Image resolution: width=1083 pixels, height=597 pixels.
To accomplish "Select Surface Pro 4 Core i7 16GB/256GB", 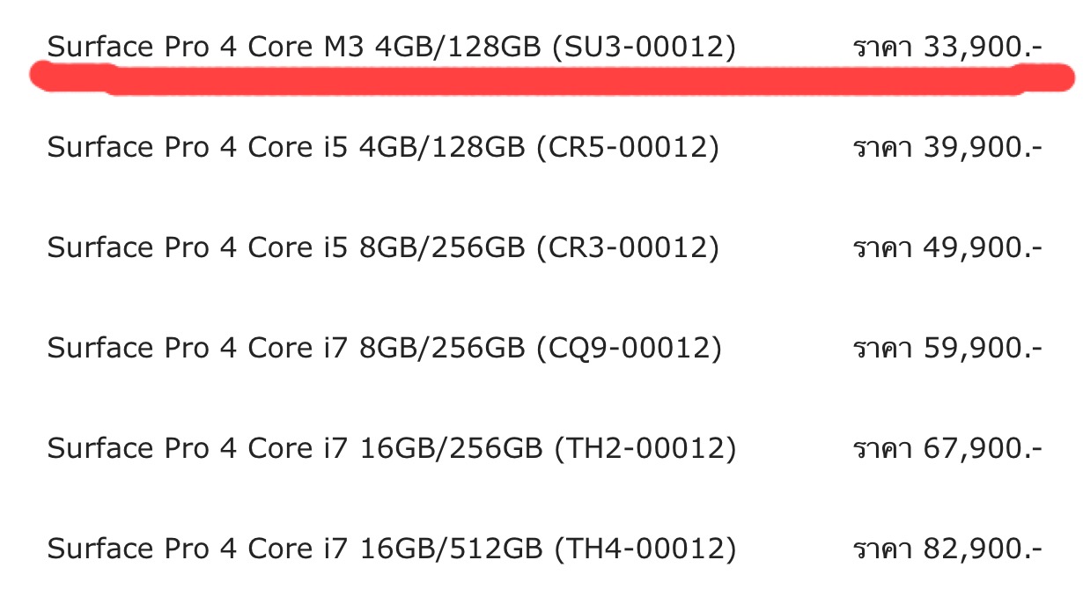I will coord(295,449).
